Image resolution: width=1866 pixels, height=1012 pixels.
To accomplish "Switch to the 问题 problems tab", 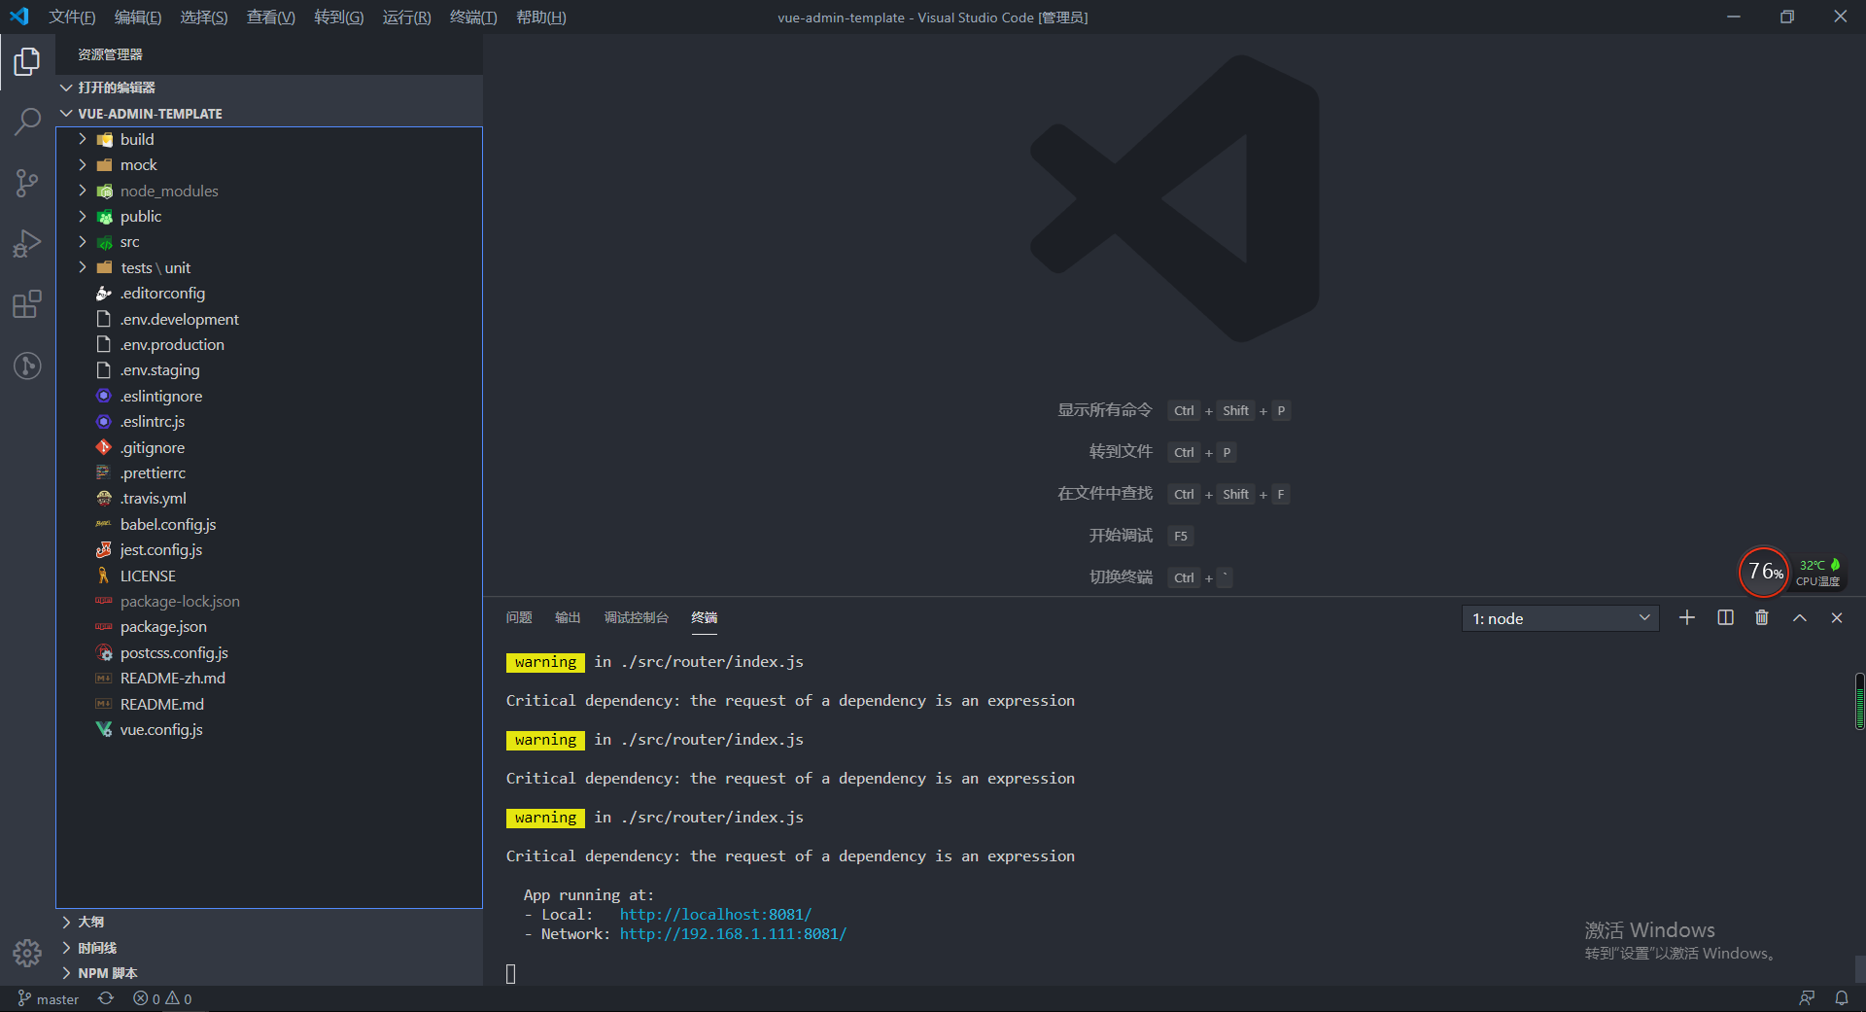I will (x=519, y=618).
